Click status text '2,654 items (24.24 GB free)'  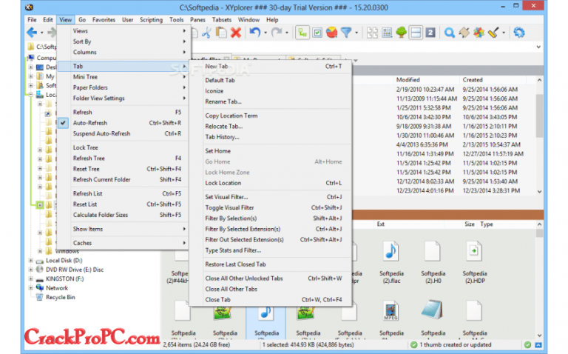[x=196, y=345]
